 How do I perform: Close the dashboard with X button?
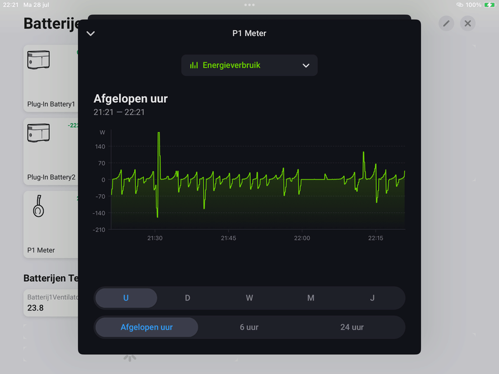click(467, 23)
